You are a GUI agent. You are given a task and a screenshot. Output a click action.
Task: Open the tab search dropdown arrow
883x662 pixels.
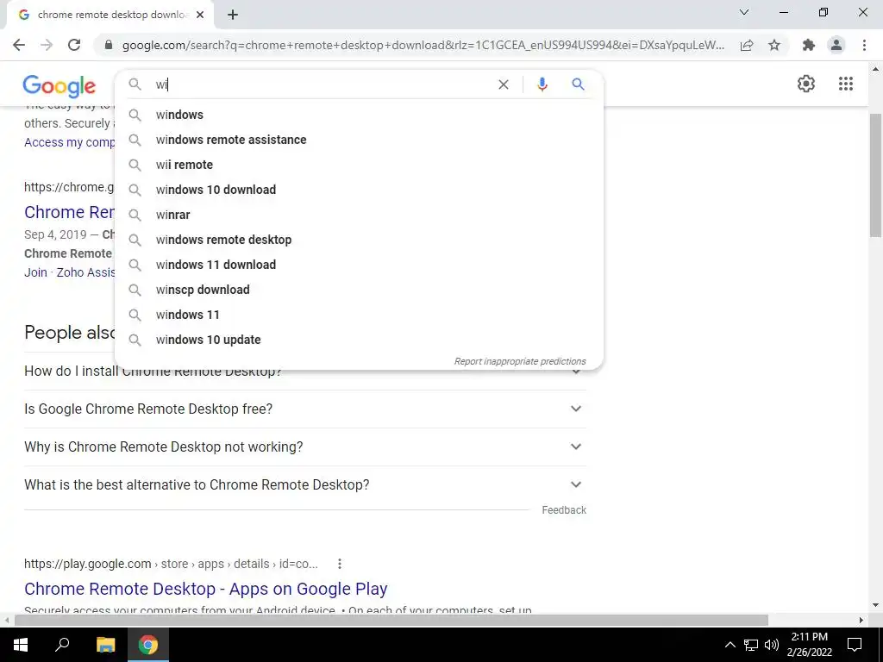click(744, 12)
